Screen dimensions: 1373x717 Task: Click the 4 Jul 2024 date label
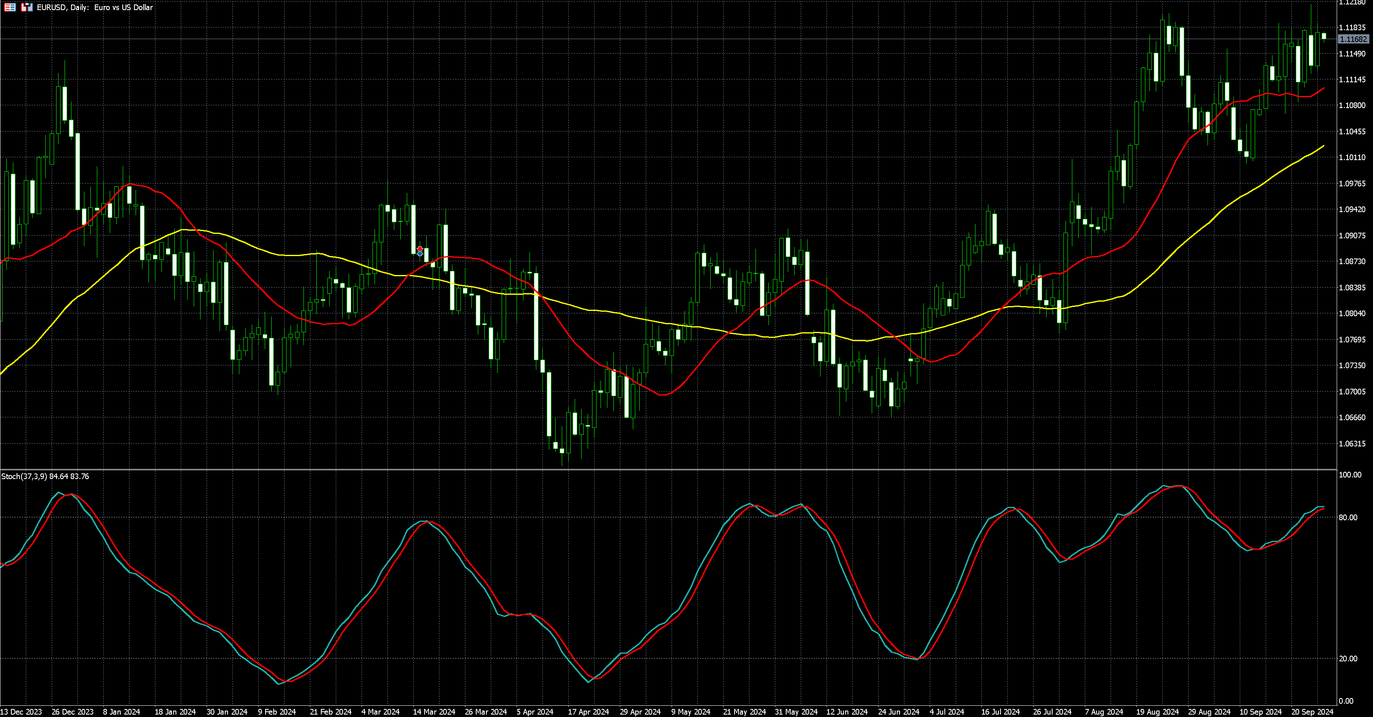tap(946, 712)
